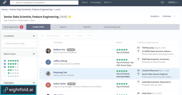
Task: Open the blurred user account menu
Action: coord(173,2)
